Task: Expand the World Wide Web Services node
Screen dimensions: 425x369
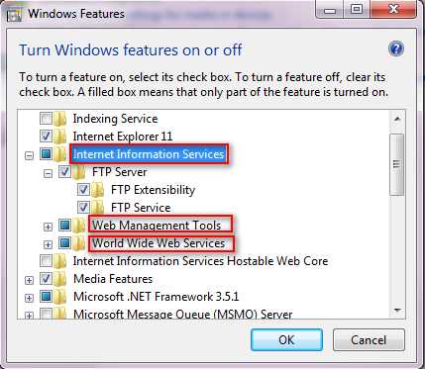Action: (49, 244)
